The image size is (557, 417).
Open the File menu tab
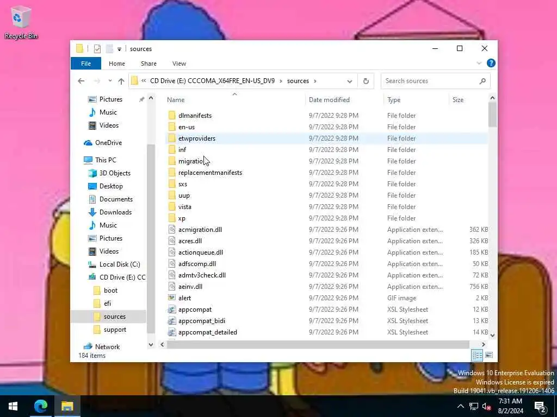pyautogui.click(x=86, y=64)
